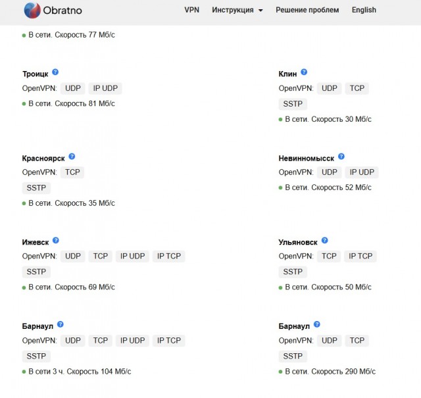Open help icon next to Троицк
The width and height of the screenshot is (421, 398).
[55, 72]
